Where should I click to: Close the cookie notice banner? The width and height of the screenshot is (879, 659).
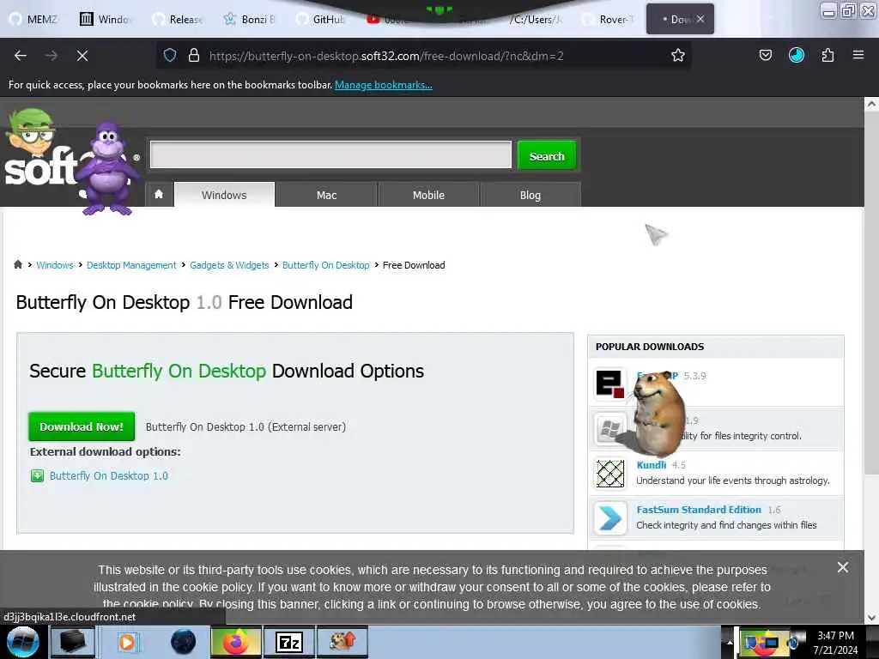tap(843, 567)
